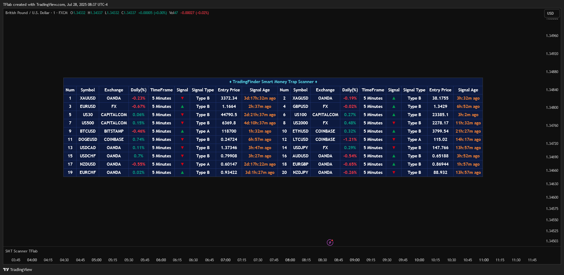This screenshot has height=275, width=564.
Task: Click the 1.34600 price scale label
Action: 552,197
